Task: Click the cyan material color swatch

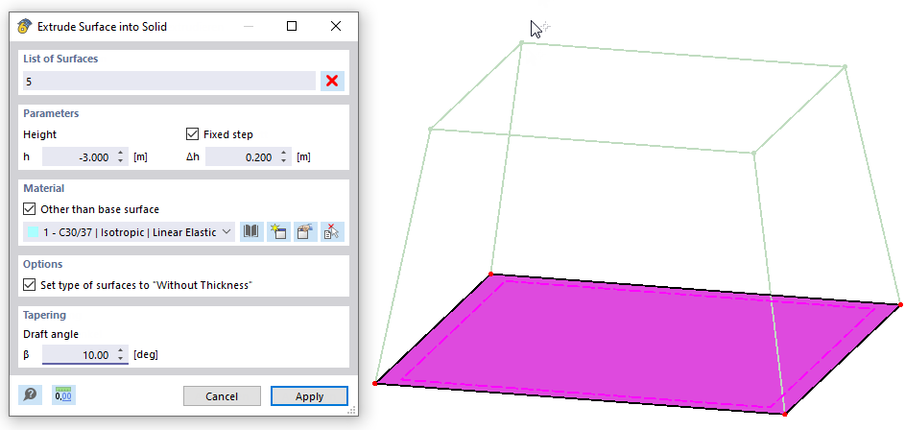Action: [34, 232]
